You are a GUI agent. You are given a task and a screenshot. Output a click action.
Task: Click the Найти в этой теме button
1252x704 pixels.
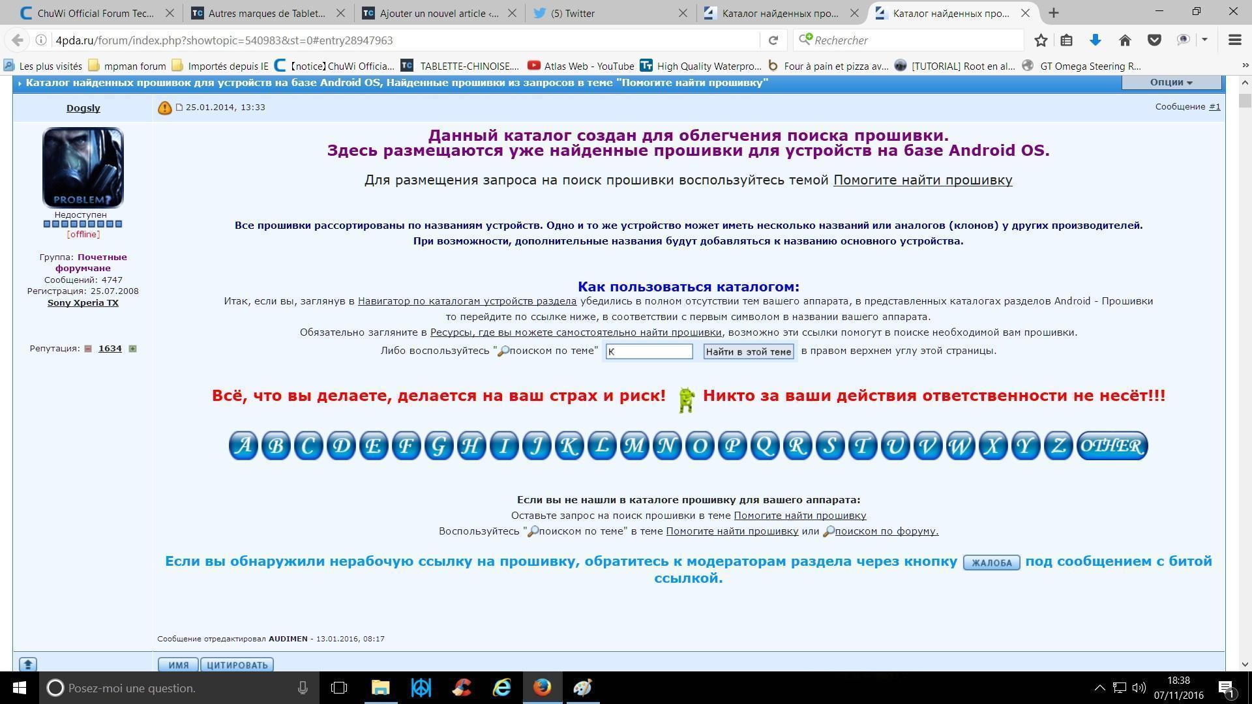[x=749, y=352]
